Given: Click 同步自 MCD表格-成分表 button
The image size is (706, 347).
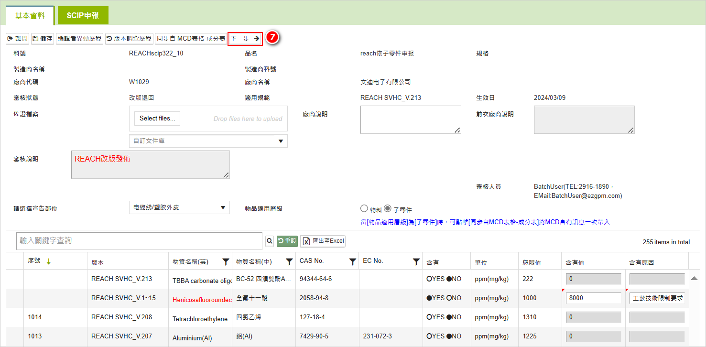Looking at the screenshot, I should pos(191,39).
